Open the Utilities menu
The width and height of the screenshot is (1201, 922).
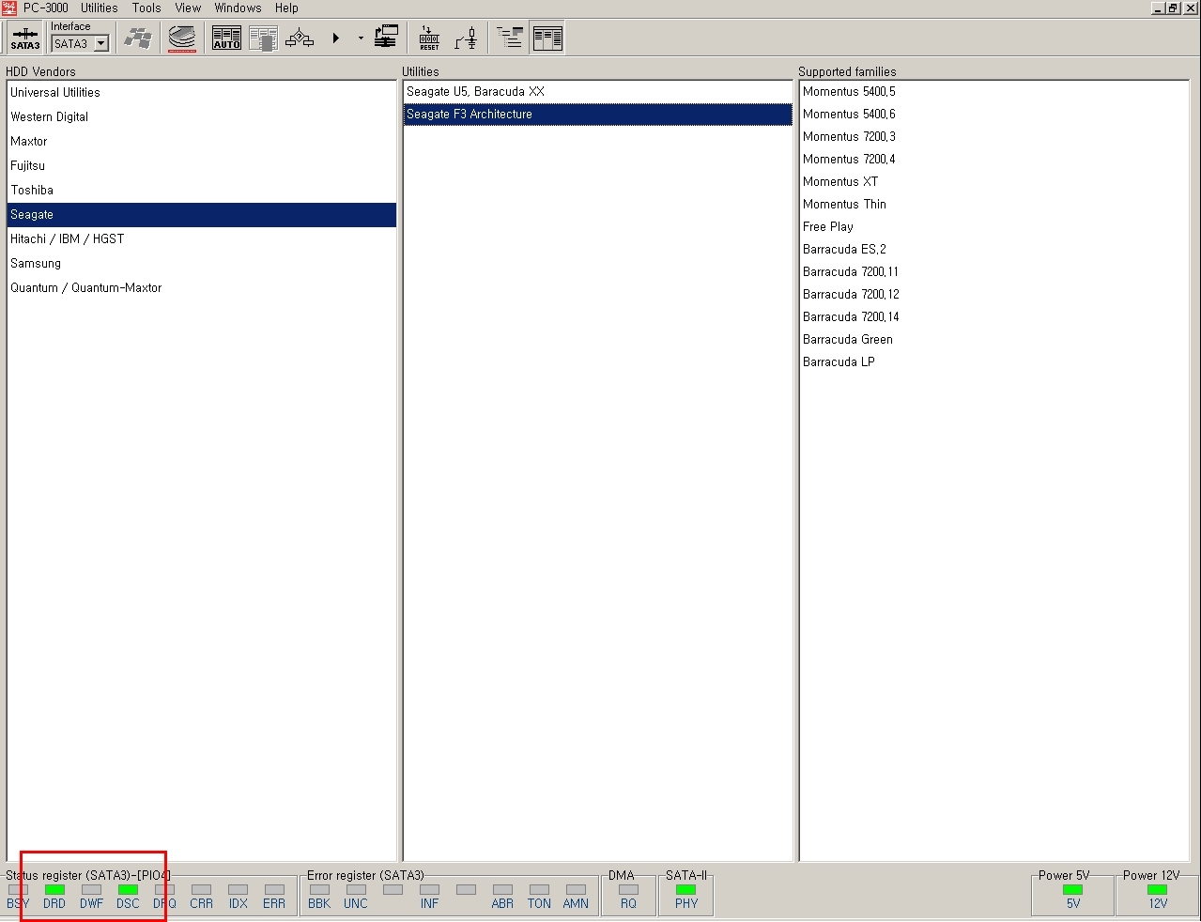click(100, 8)
